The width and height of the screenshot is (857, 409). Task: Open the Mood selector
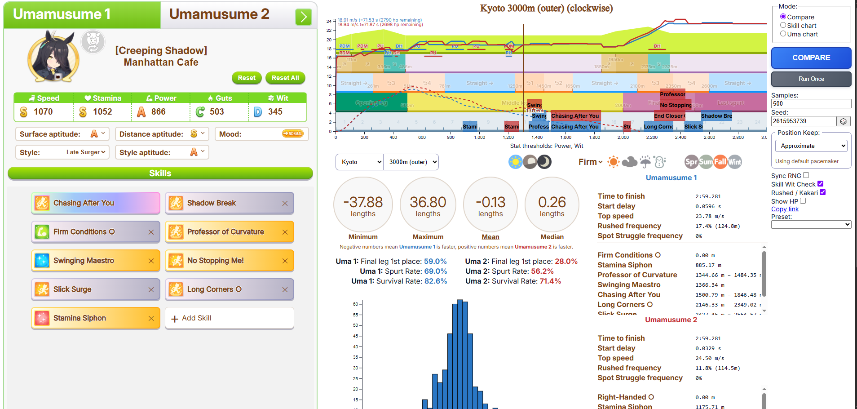click(261, 134)
